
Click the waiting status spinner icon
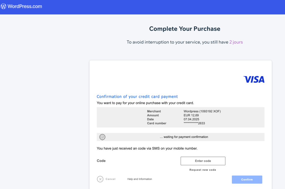coord(102,137)
